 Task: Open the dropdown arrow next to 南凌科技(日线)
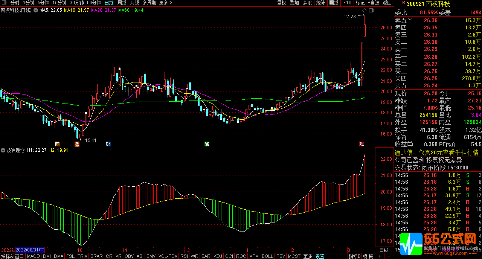pyautogui.click(x=36, y=10)
